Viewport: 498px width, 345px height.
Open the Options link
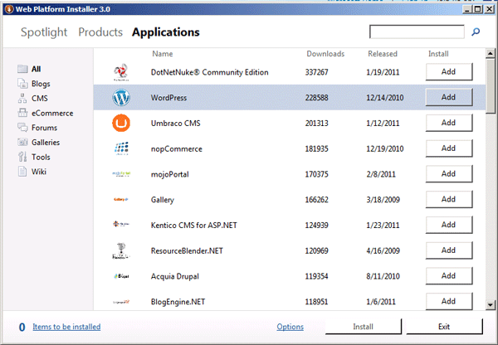coord(290,327)
